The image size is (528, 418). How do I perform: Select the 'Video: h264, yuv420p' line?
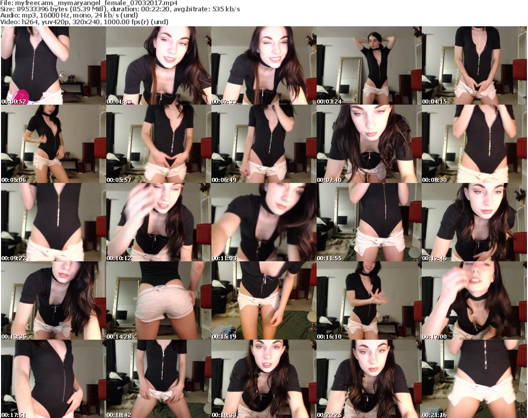point(84,22)
